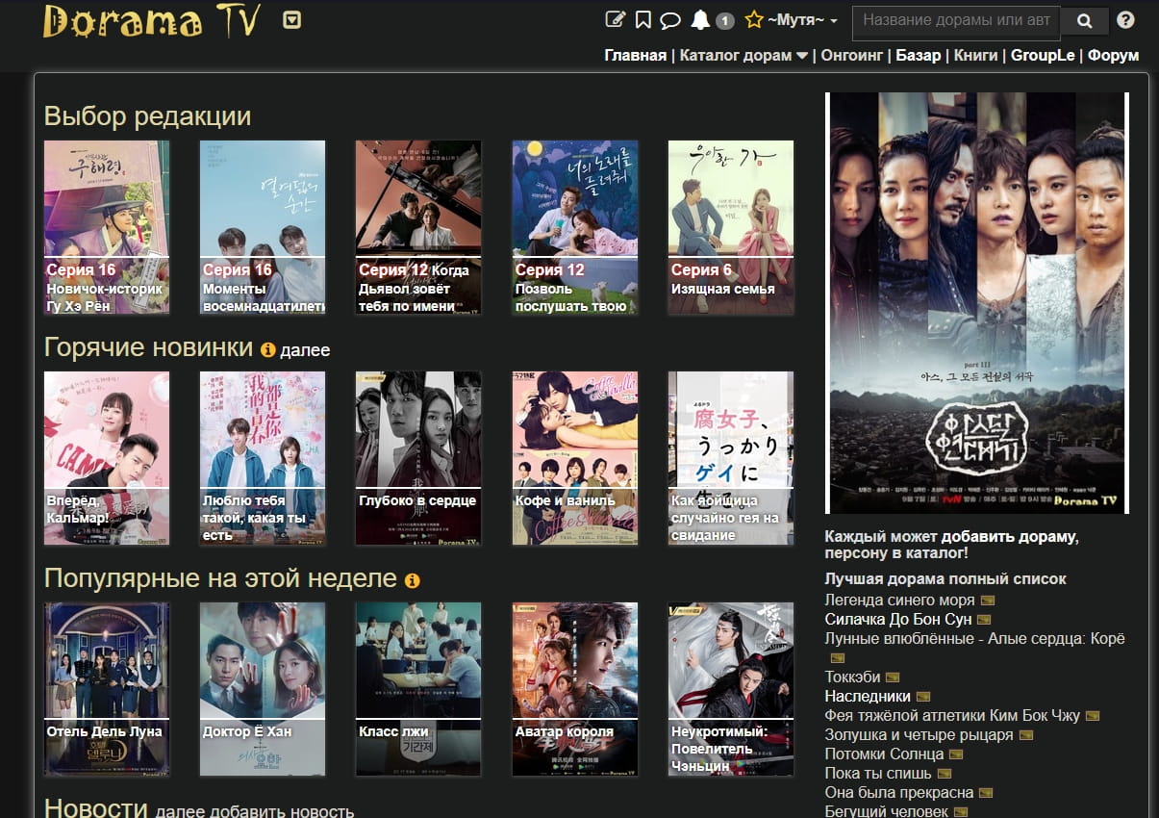The width and height of the screenshot is (1159, 818).
Task: Open Доктор Ё Хан poster
Action: 263,689
